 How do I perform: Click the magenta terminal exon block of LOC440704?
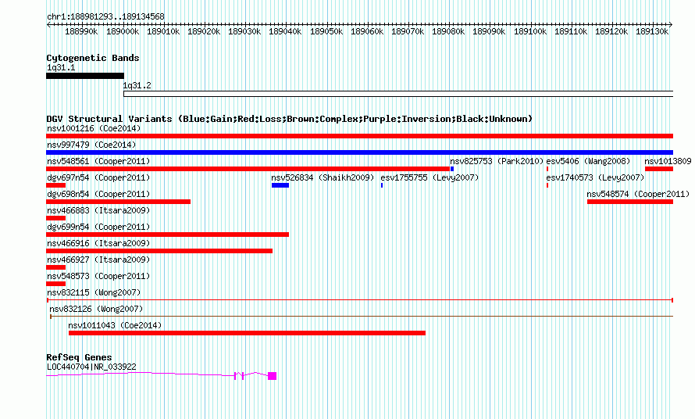273,376
